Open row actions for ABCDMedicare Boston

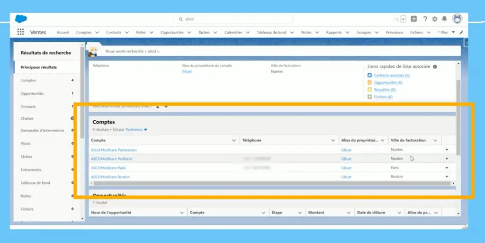(x=447, y=177)
